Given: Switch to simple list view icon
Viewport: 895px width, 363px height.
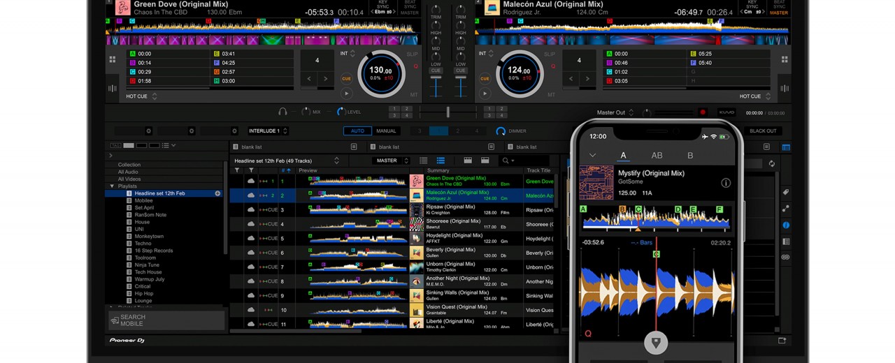Looking at the screenshot, I should click(x=423, y=161).
